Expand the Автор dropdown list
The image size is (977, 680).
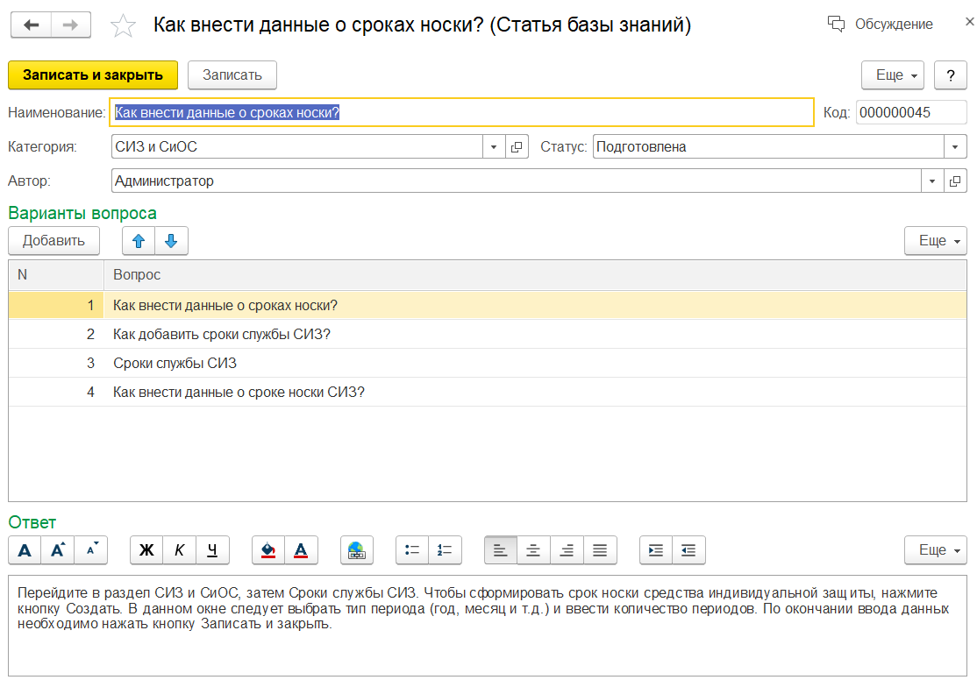(x=932, y=181)
